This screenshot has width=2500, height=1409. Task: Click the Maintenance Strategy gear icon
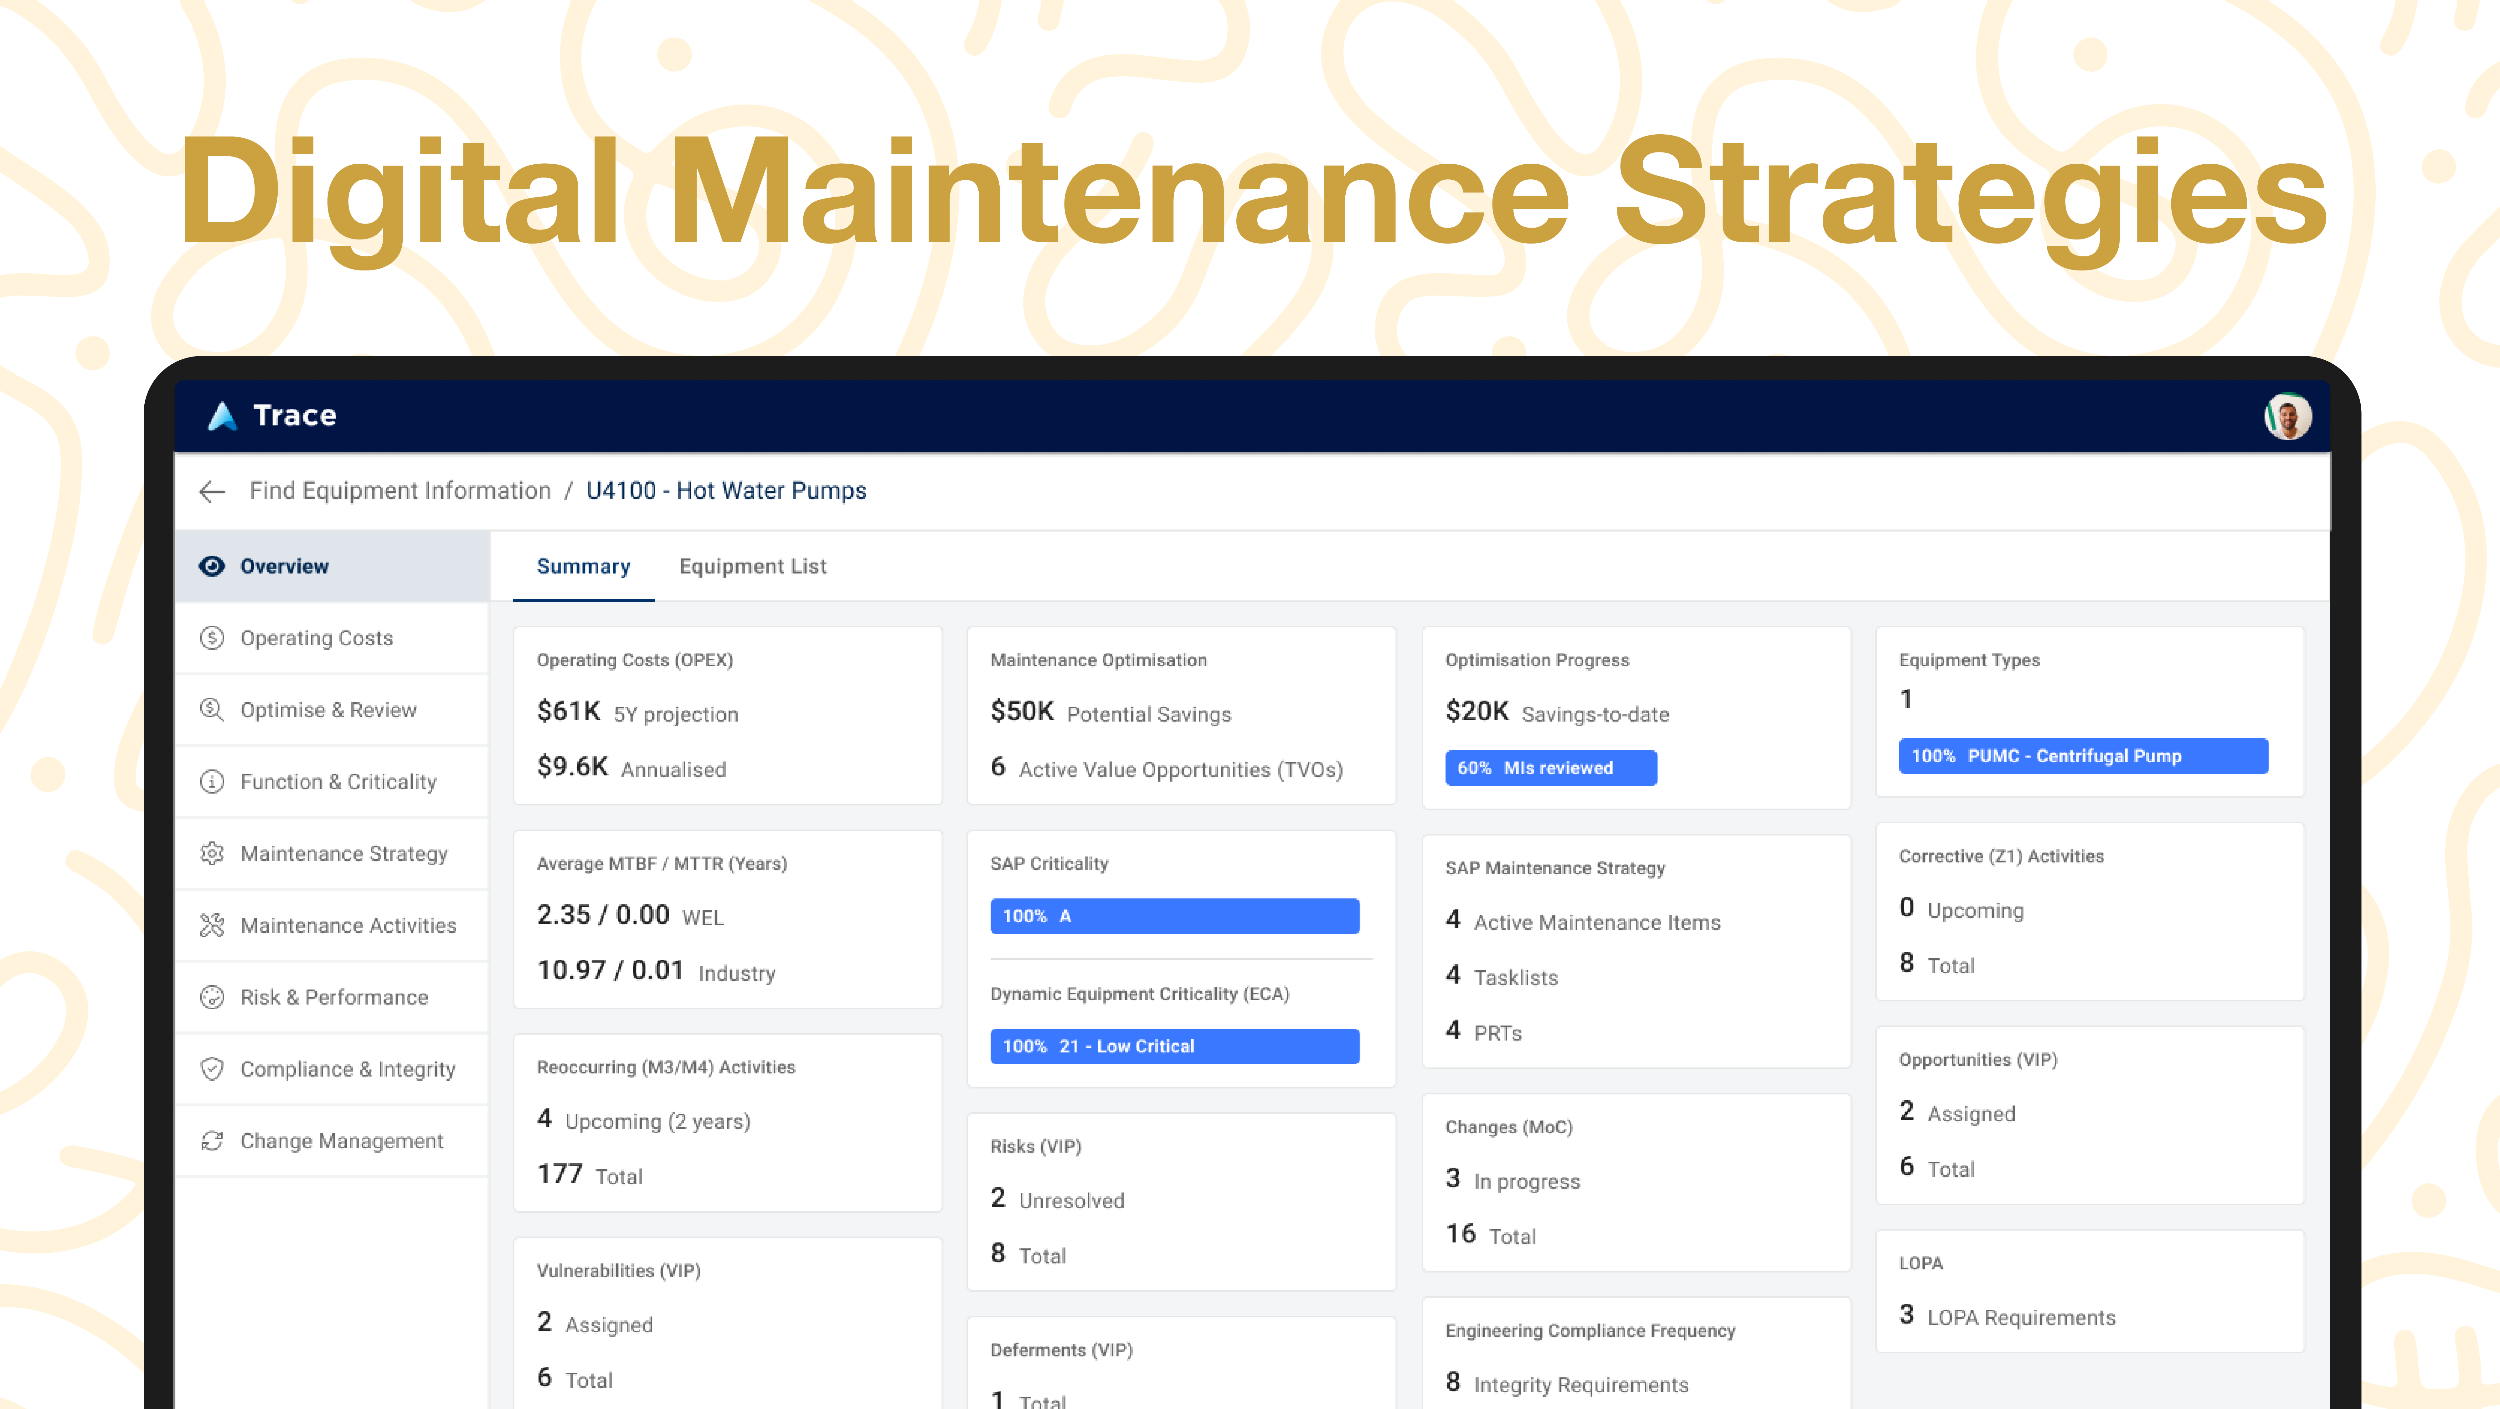click(x=212, y=853)
